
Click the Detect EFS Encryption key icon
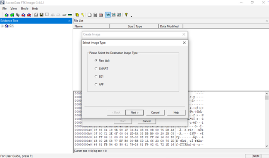(83, 15)
